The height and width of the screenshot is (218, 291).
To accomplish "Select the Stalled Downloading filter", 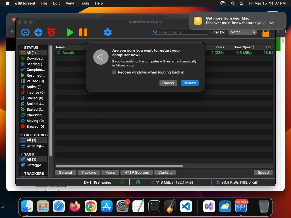I will 33,110.
